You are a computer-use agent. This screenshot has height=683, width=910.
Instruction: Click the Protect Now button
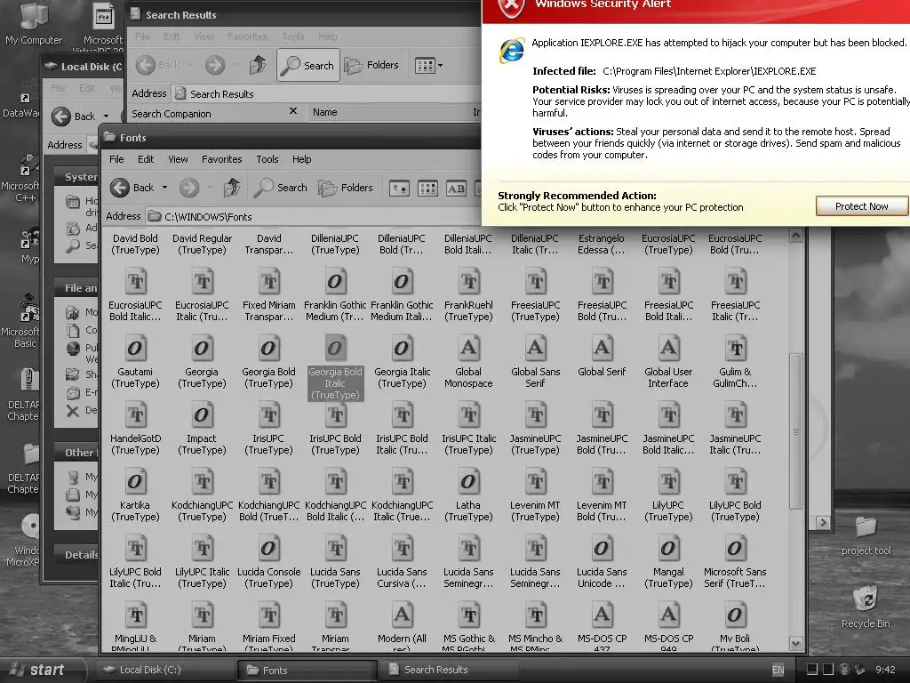861,206
